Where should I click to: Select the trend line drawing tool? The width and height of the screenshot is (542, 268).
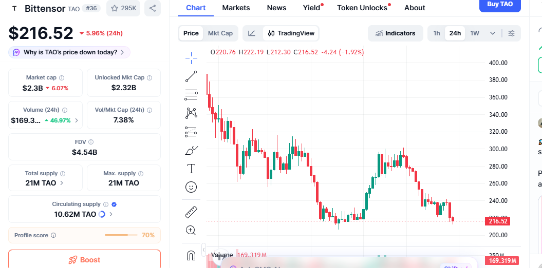(191, 76)
